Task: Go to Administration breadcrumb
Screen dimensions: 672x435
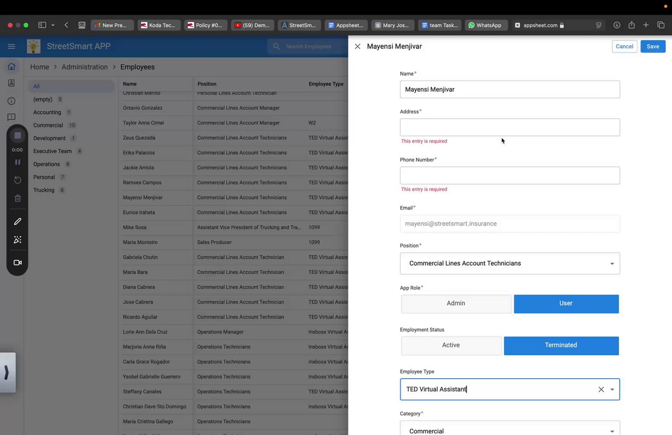Action: point(85,67)
